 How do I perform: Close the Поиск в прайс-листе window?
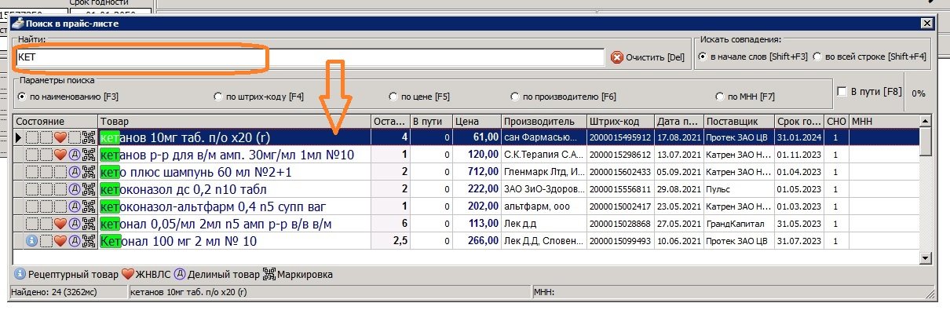coord(926,24)
